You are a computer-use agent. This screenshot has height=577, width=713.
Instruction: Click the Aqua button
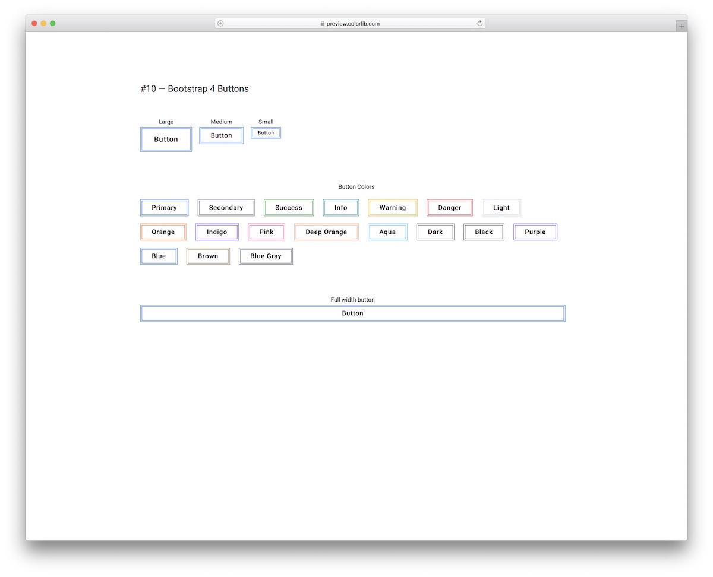tap(387, 232)
